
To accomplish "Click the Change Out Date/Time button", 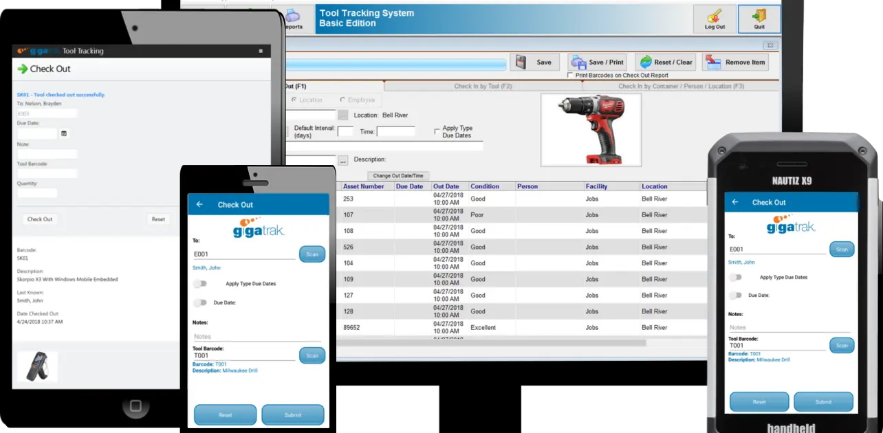I will pyautogui.click(x=398, y=176).
